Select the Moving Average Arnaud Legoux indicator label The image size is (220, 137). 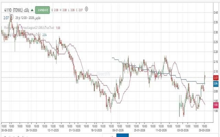coord(27,27)
